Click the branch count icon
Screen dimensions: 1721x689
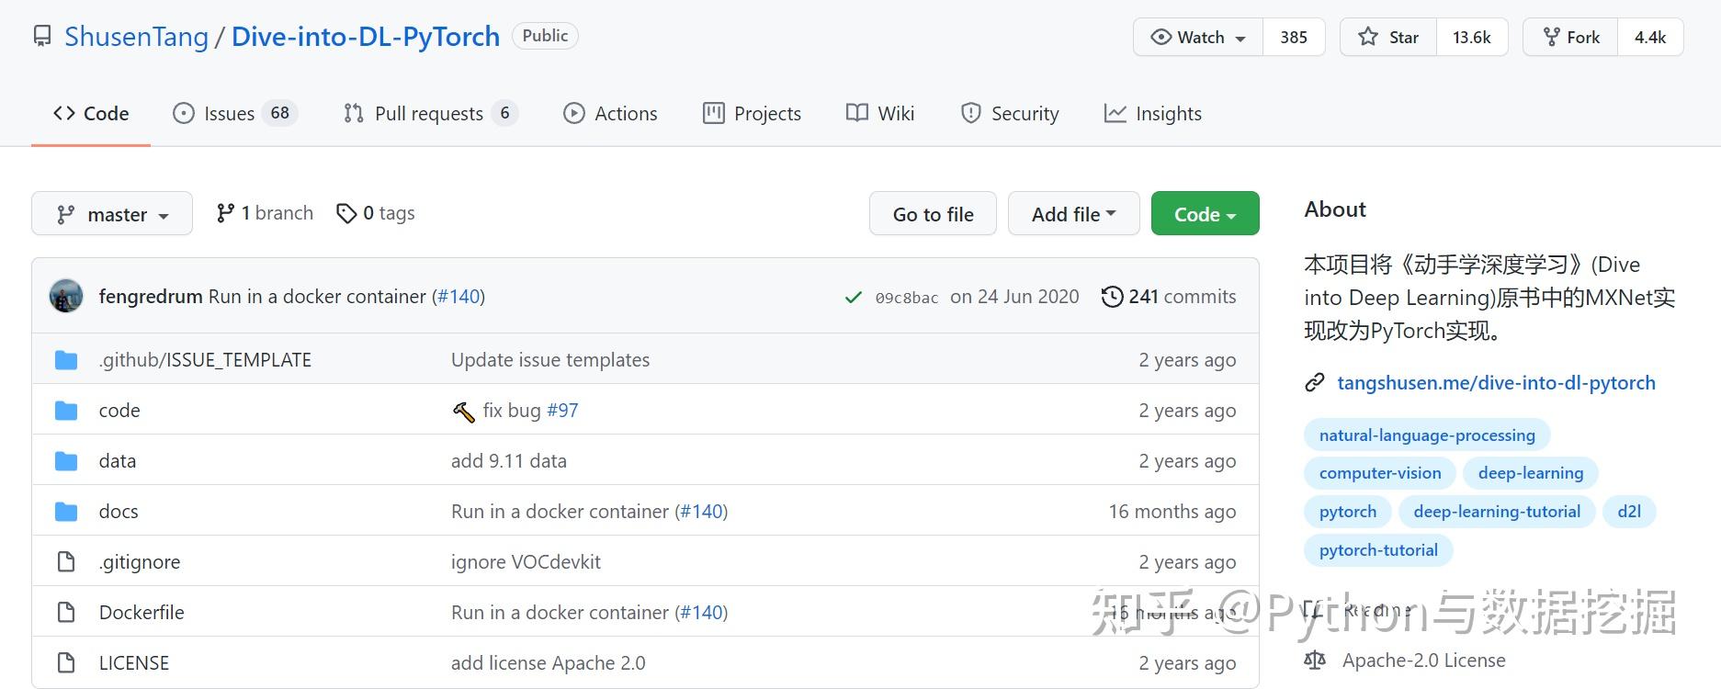click(x=225, y=214)
